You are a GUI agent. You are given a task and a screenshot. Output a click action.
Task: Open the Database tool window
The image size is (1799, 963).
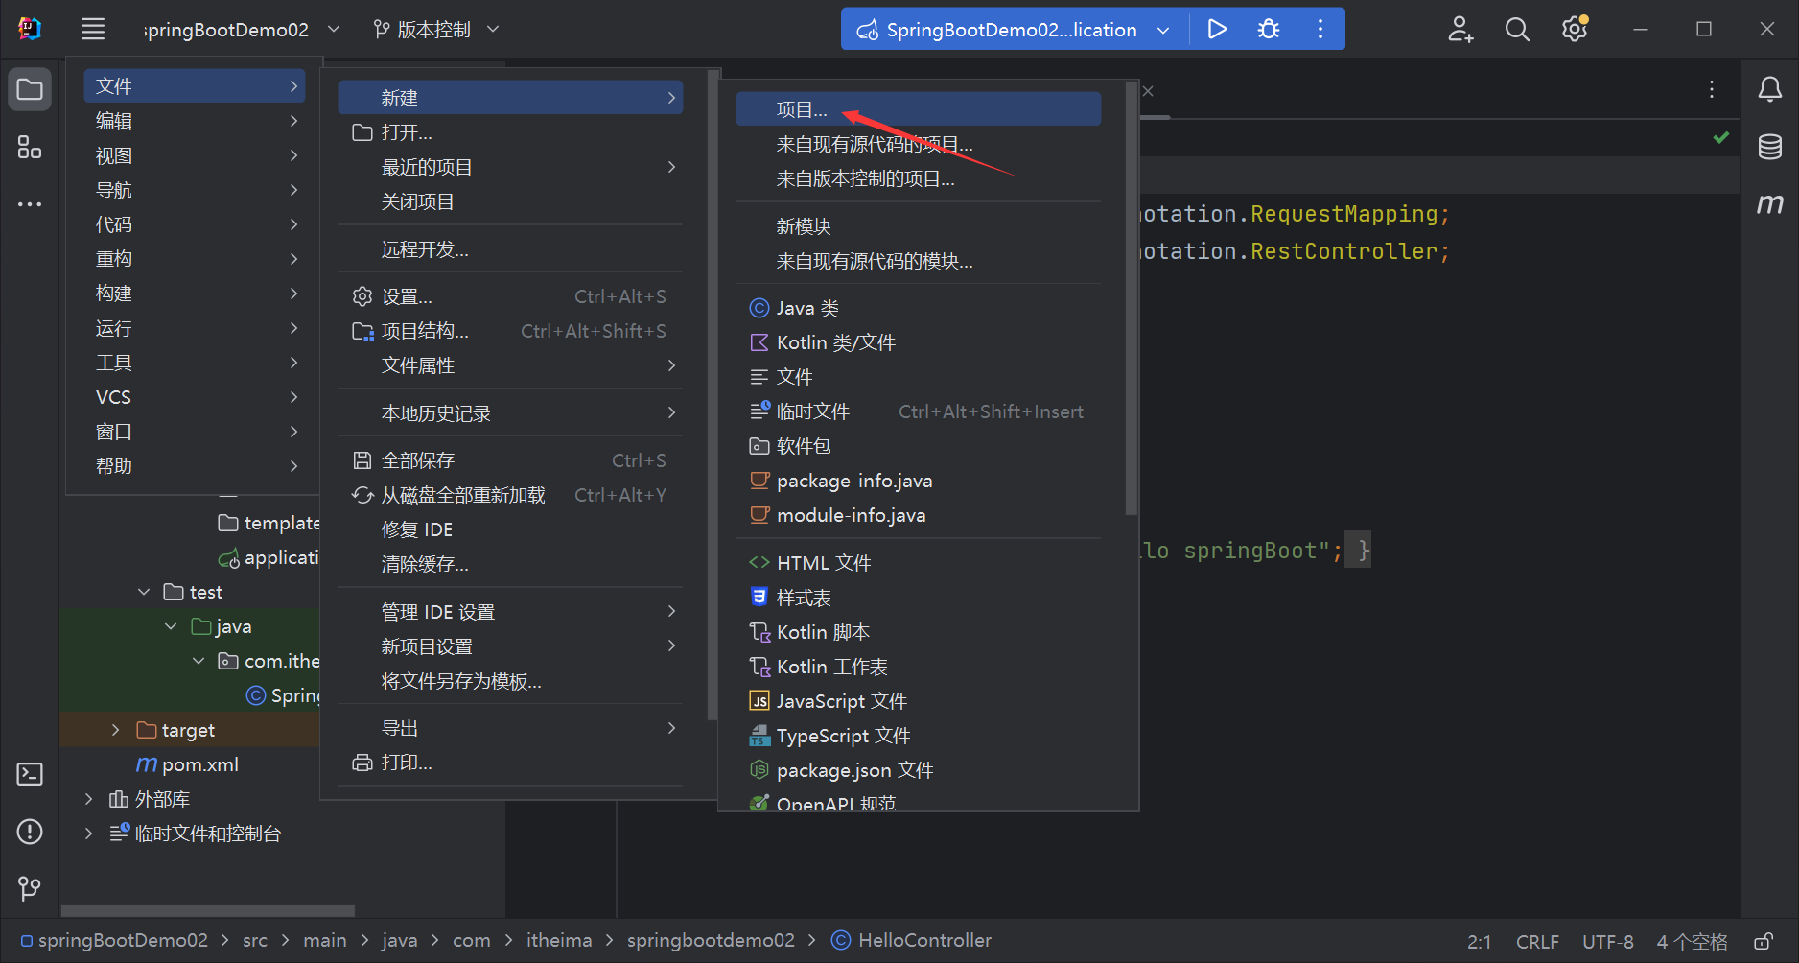coord(1770,147)
